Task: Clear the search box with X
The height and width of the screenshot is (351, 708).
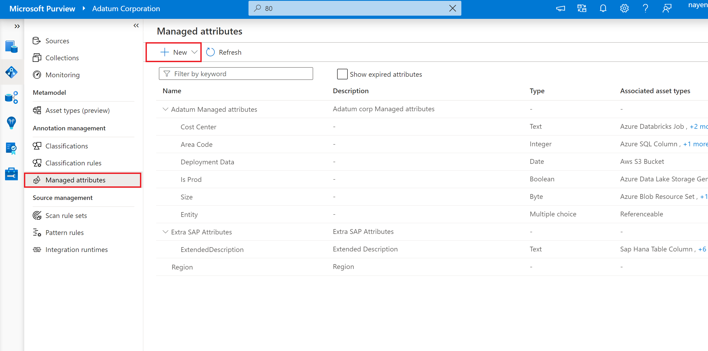Action: [452, 8]
